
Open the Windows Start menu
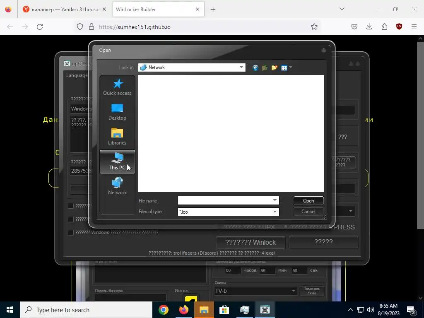pos(10,310)
